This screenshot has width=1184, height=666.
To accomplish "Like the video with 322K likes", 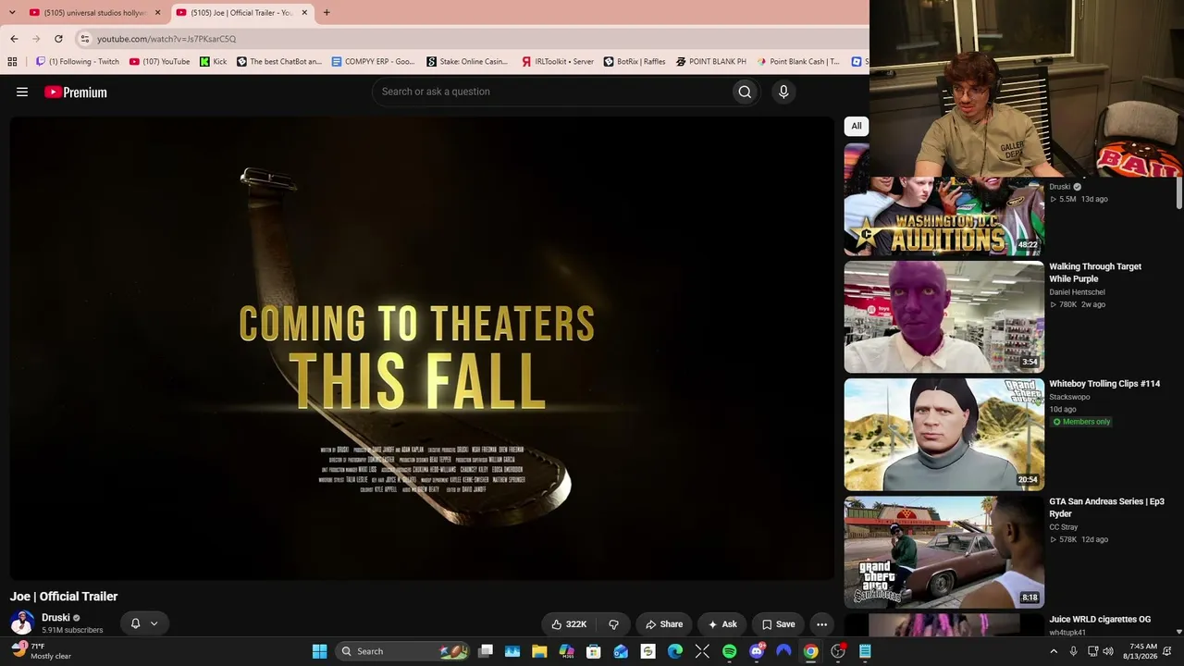I will coord(569,624).
